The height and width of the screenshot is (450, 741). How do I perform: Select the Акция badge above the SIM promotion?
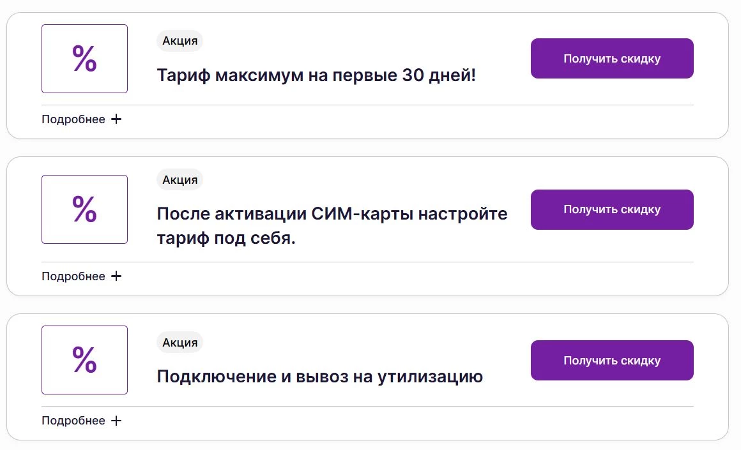coord(180,179)
